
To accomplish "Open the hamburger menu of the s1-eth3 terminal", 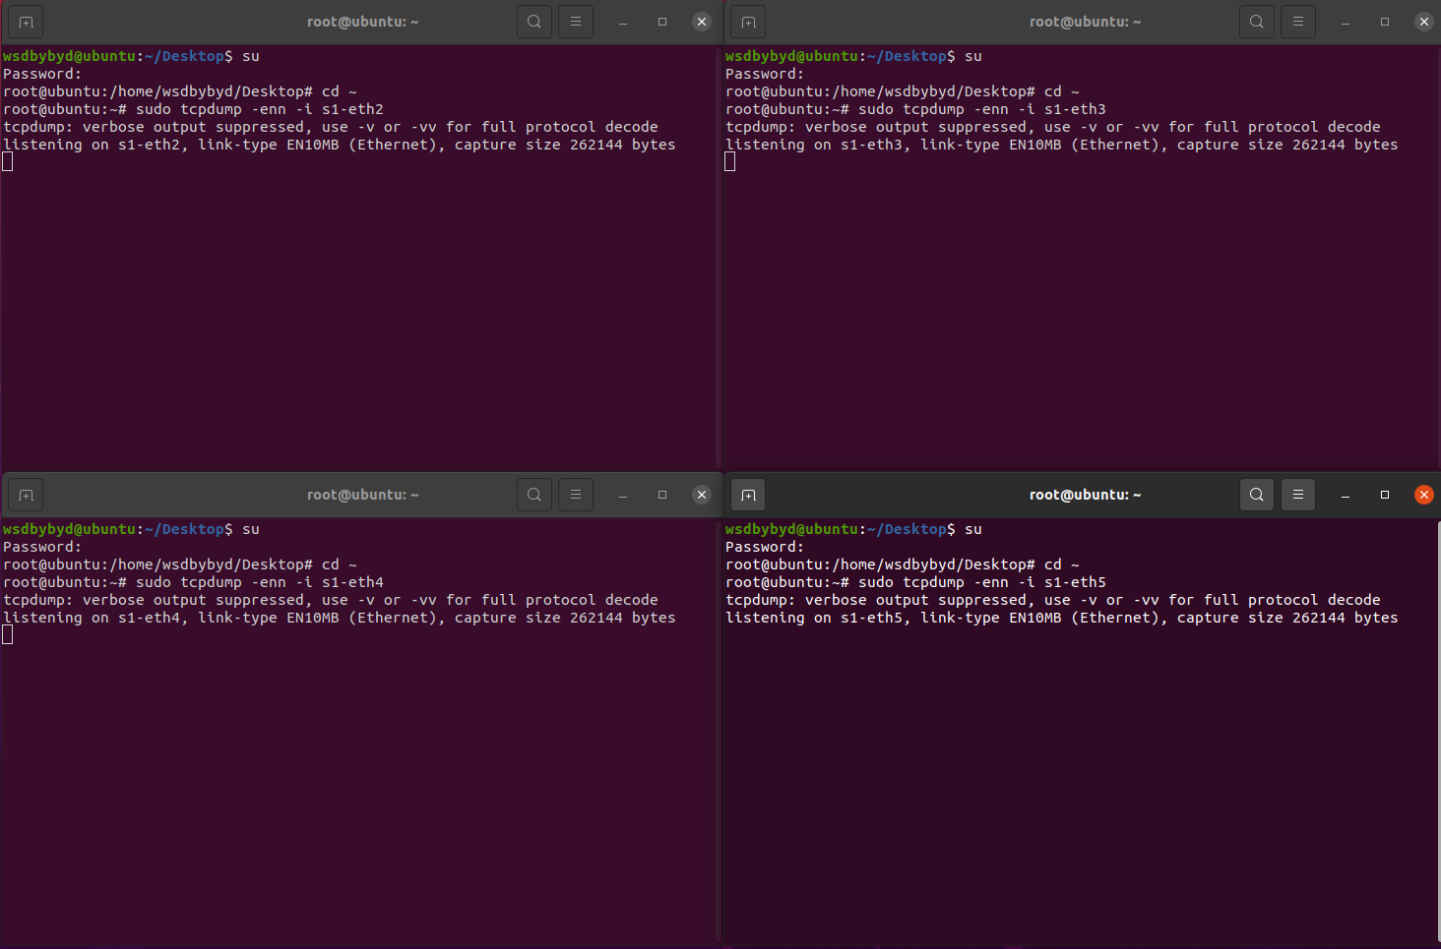I will click(1298, 22).
